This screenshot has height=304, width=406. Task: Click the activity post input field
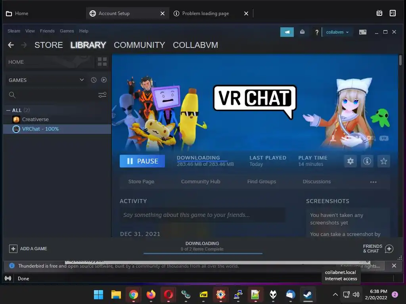202,215
